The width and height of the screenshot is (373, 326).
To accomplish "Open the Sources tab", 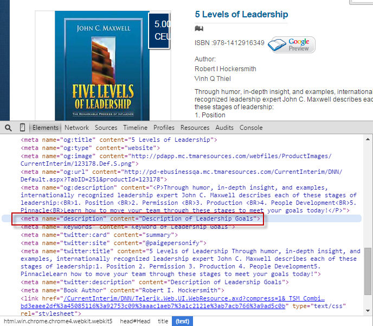I will 106,128.
